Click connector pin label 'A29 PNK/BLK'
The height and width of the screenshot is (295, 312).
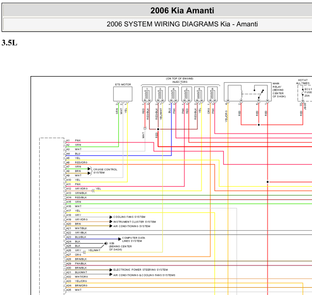[x=76, y=263]
